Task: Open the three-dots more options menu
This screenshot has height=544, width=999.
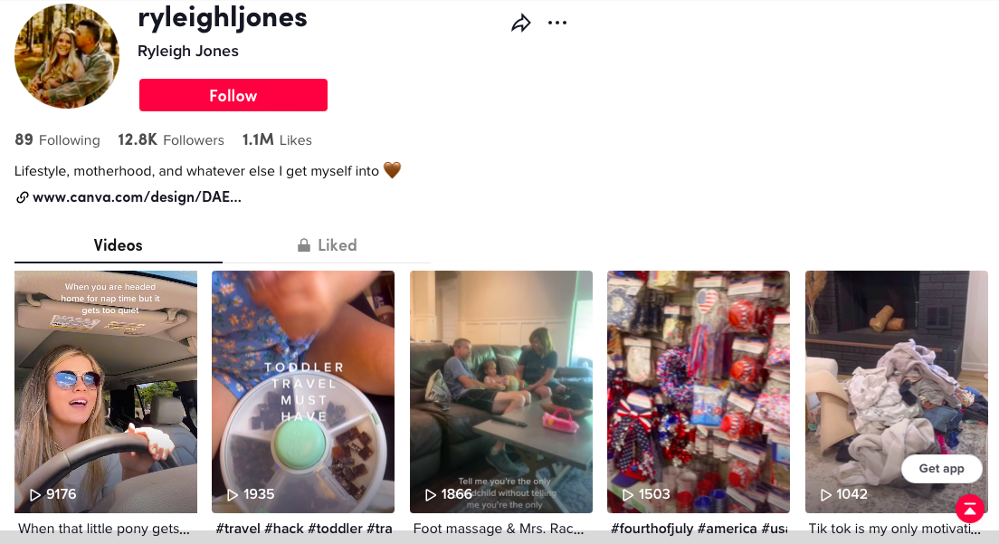Action: [557, 23]
